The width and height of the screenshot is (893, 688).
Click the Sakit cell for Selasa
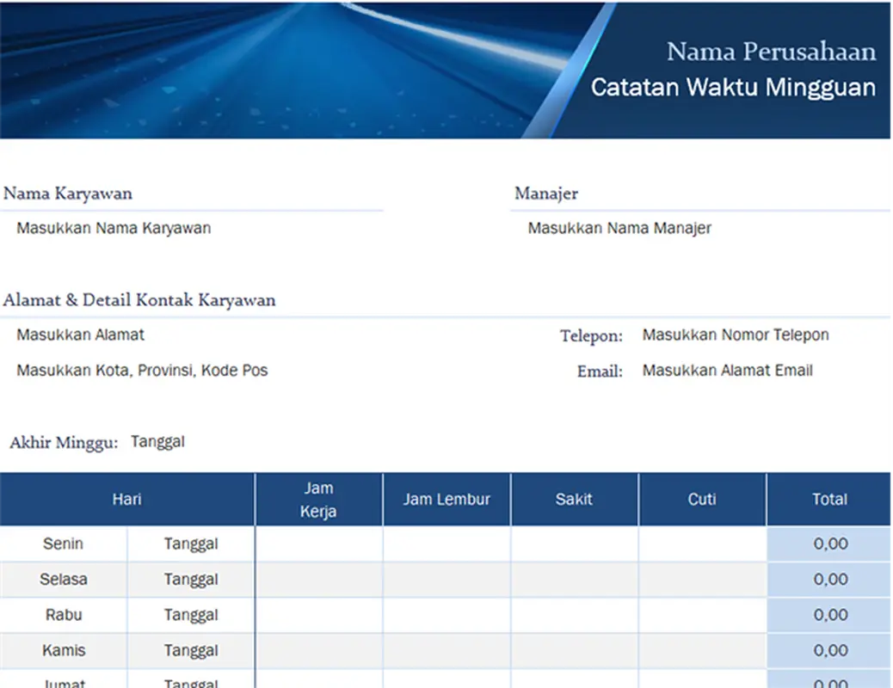click(x=574, y=580)
